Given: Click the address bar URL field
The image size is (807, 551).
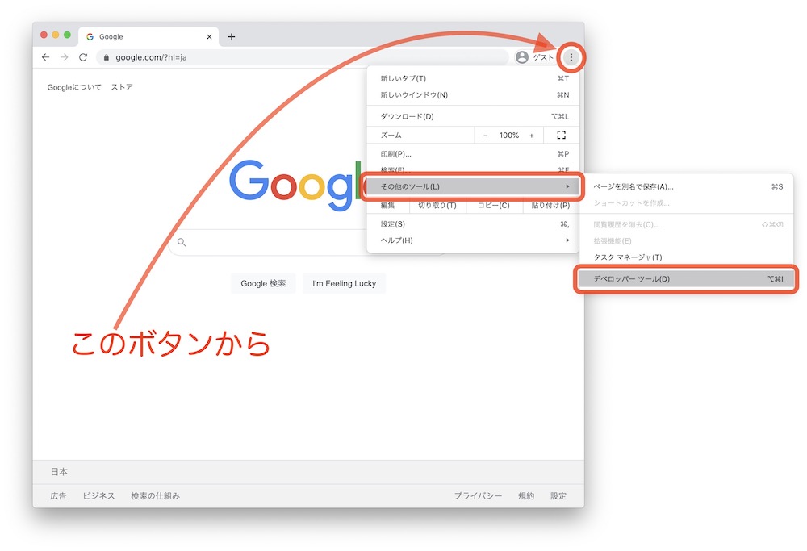Looking at the screenshot, I should click(x=303, y=57).
